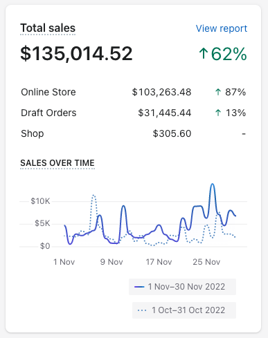
Task: Click the $0 axis label
Action: tap(45, 246)
